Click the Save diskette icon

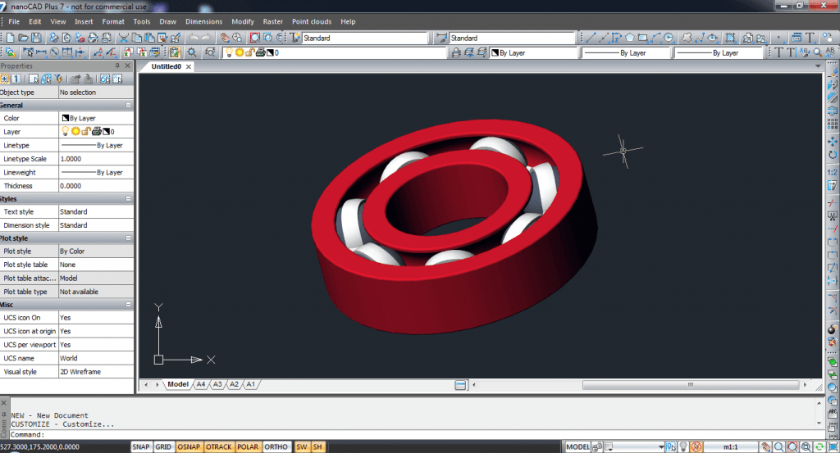[x=36, y=38]
